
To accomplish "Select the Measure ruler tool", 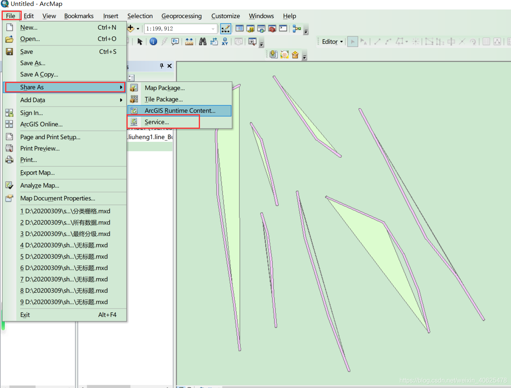I will (x=189, y=41).
